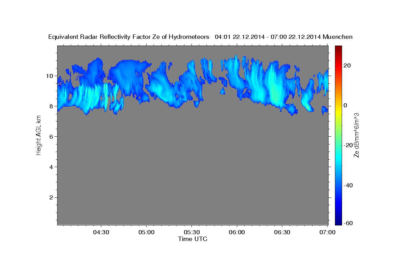Click the 'Ze dBmm^6/m^3' colorbar label

356,135
